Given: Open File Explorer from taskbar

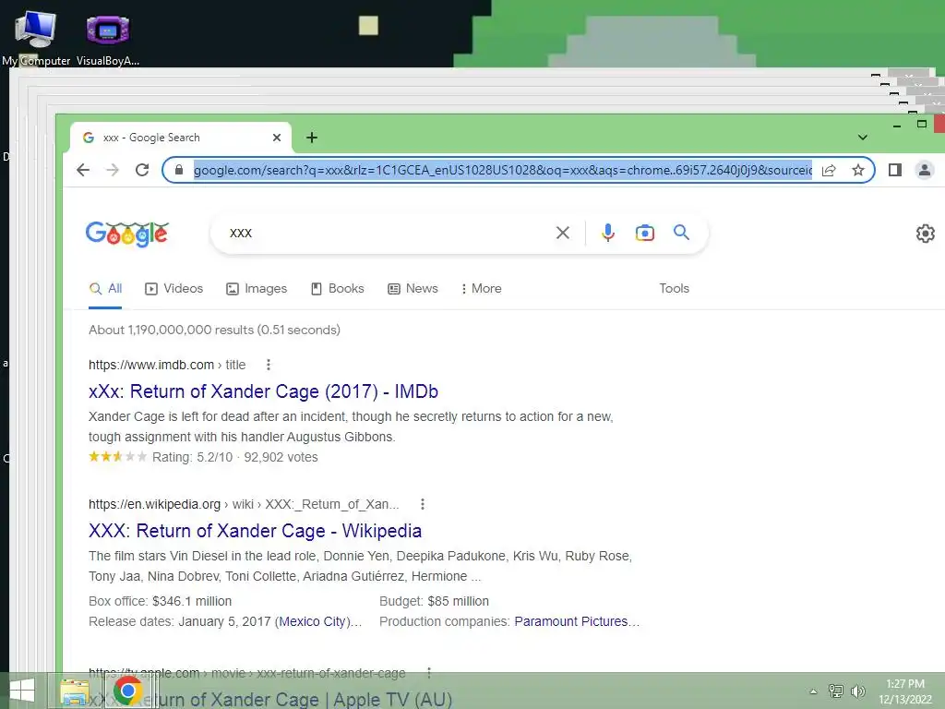Looking at the screenshot, I should tap(75, 691).
